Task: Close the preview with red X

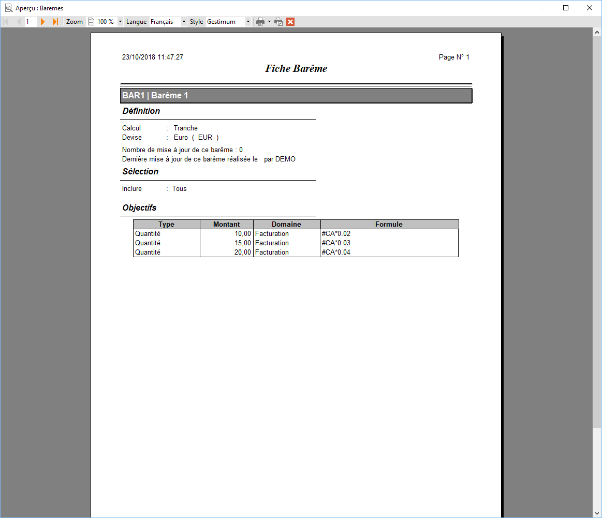Action: (x=290, y=22)
